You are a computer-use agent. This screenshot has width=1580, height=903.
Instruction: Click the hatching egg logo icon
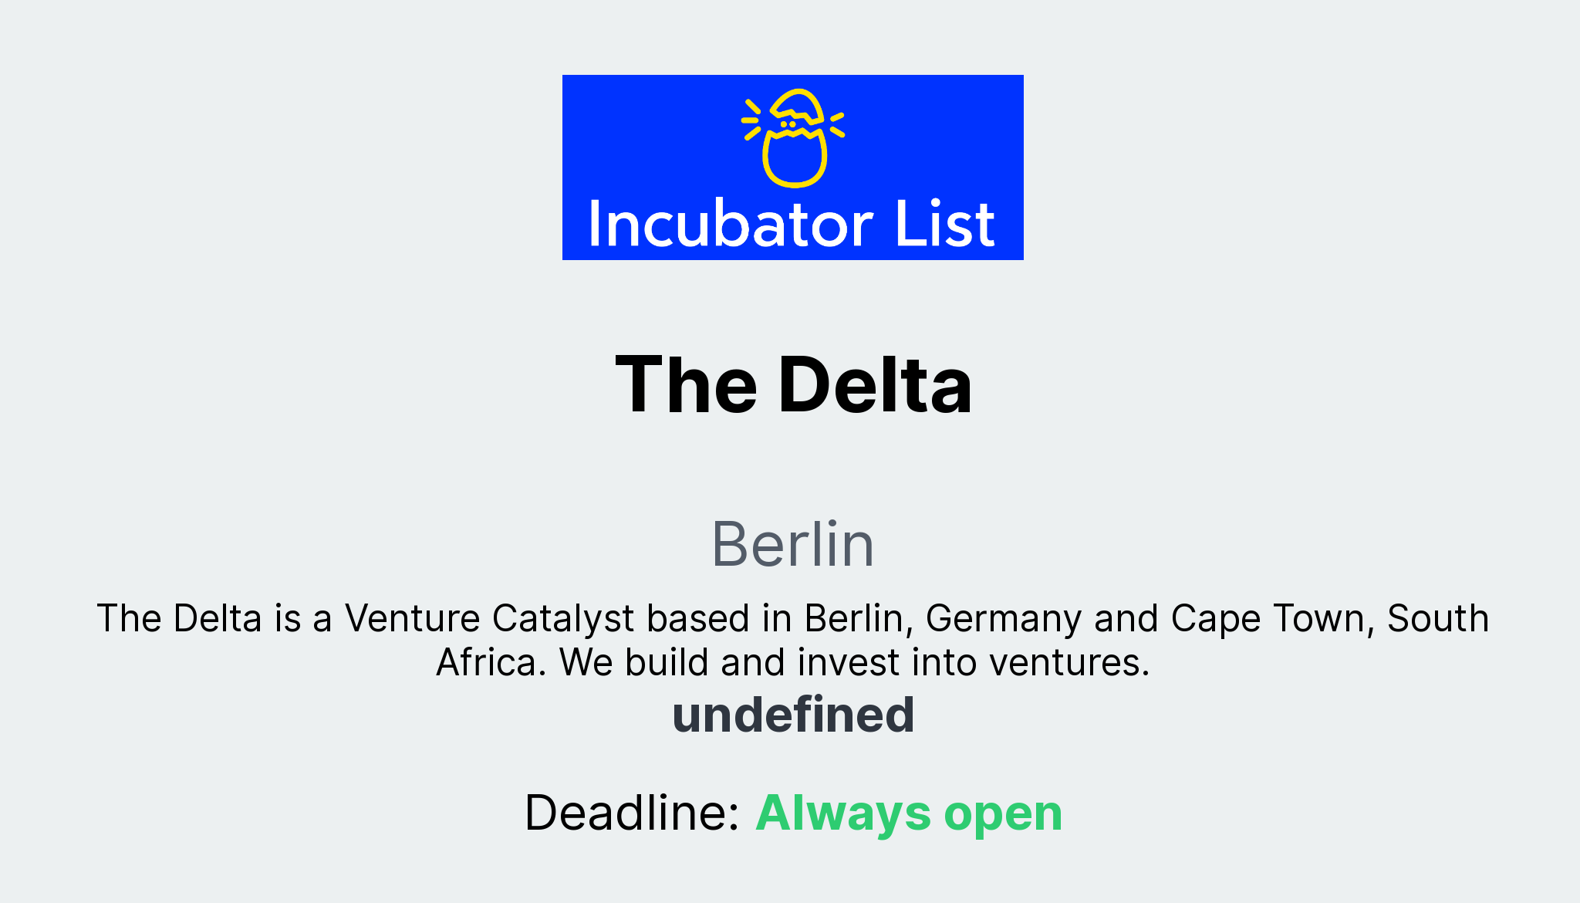pyautogui.click(x=793, y=137)
